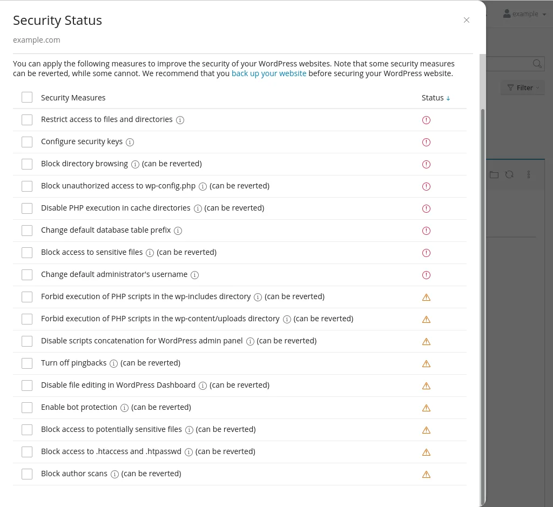
Task: Click the Security Measures column header
Action: point(73,98)
